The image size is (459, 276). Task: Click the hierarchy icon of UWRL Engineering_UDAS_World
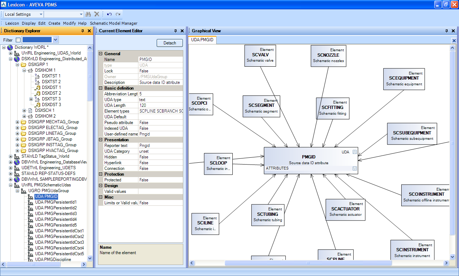17,53
